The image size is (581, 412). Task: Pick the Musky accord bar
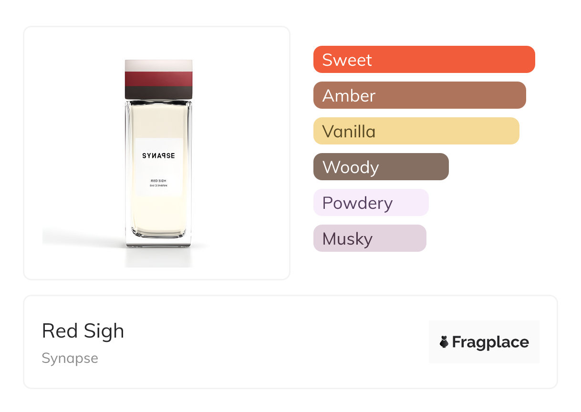click(x=369, y=238)
